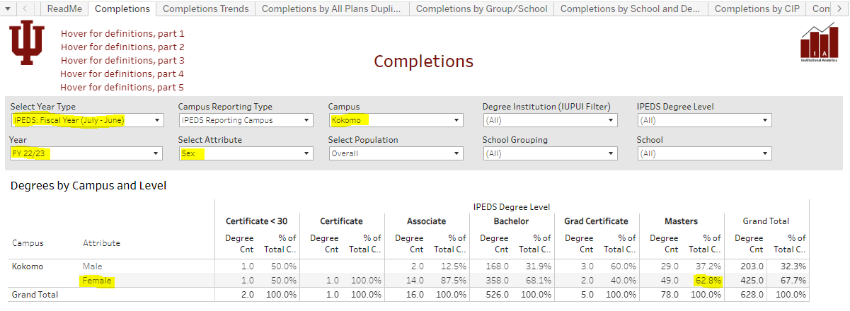Screen dimensions: 850x311
Task: Expand the IPEDS Degree Level filter
Action: tap(703, 121)
